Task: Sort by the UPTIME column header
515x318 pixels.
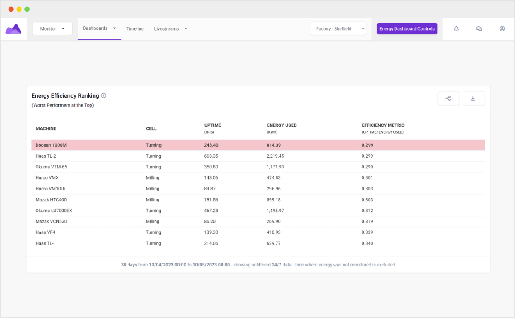Action: pos(213,125)
